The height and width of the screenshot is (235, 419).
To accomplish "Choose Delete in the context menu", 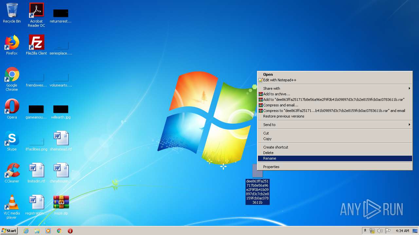I will (335, 153).
